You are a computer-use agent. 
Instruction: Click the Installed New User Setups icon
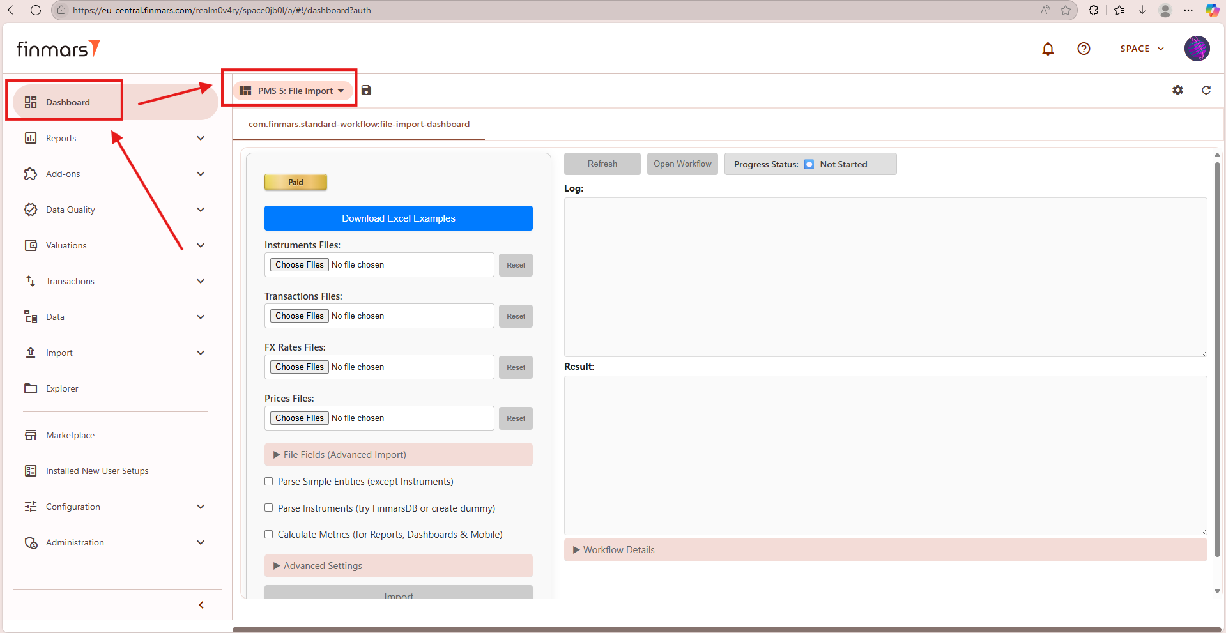[x=31, y=471]
